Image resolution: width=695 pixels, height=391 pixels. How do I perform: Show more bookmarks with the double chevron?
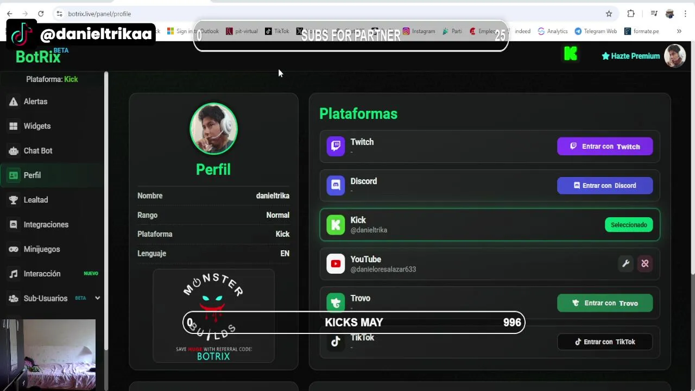[679, 31]
